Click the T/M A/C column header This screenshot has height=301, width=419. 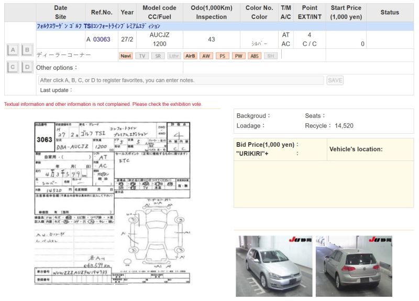[x=285, y=12]
